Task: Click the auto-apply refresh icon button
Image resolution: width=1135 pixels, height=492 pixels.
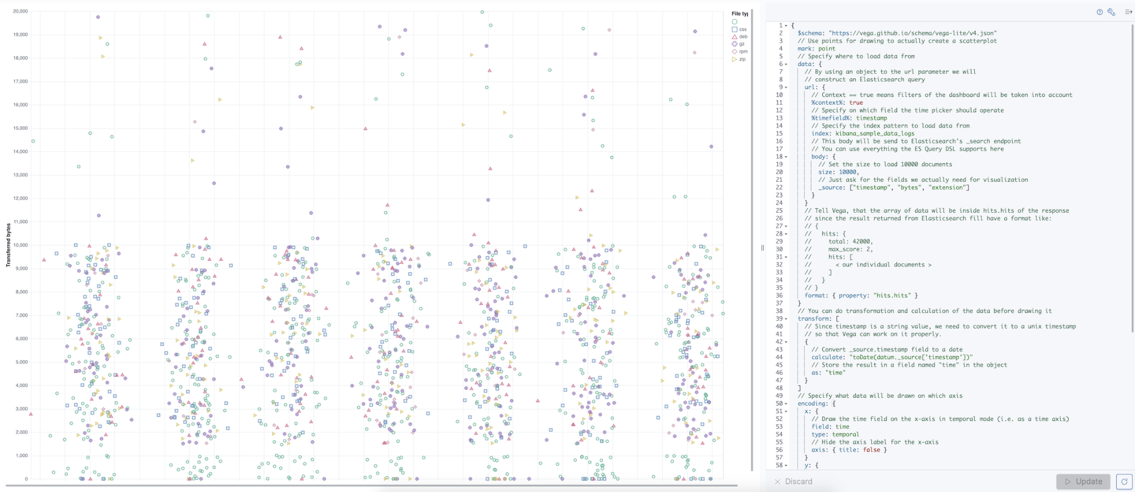Action: 1124,481
